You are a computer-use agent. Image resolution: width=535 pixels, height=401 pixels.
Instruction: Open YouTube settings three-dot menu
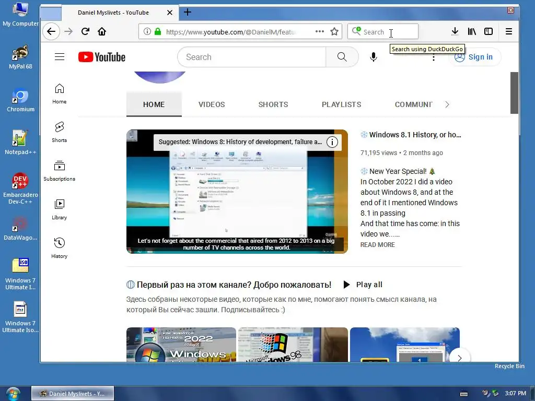[433, 57]
